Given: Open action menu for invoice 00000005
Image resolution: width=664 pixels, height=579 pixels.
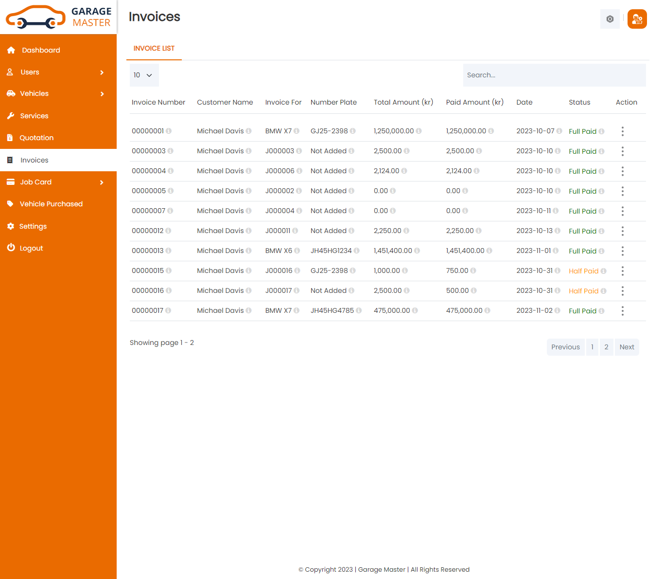Looking at the screenshot, I should [622, 191].
